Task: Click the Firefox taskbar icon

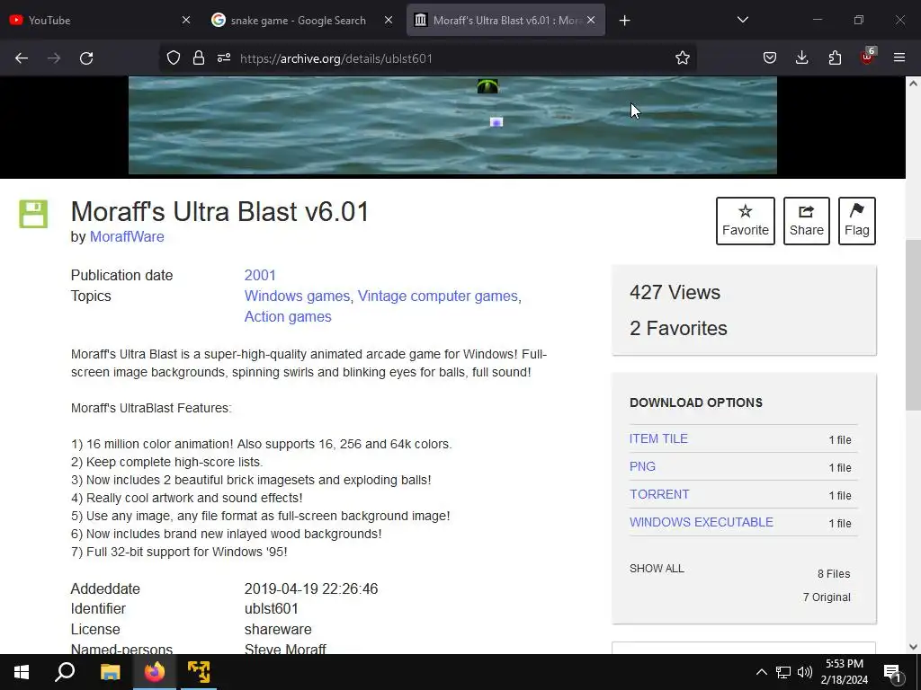Action: 155,672
